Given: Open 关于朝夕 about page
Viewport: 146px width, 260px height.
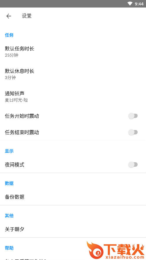Looking at the screenshot, I should 73,229.
